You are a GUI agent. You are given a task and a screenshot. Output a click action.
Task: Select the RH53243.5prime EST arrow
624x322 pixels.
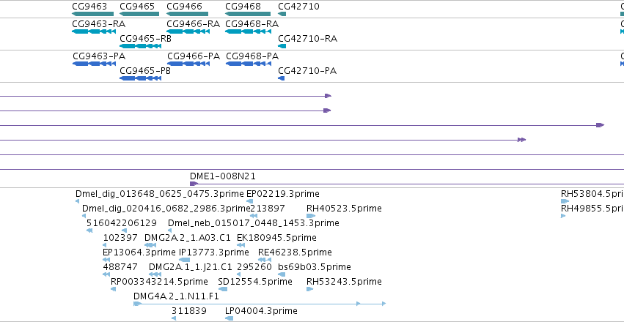point(310,289)
